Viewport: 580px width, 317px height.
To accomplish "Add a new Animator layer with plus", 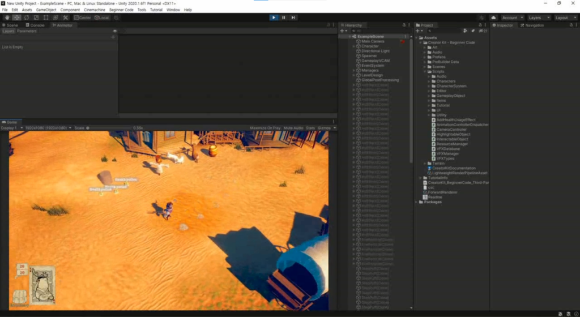I will point(113,37).
